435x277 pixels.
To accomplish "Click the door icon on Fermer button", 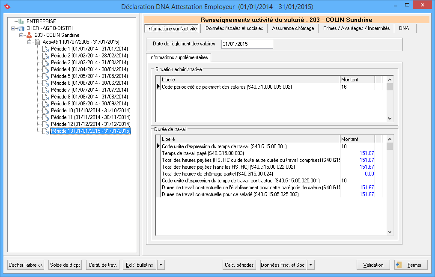I will point(399,265).
